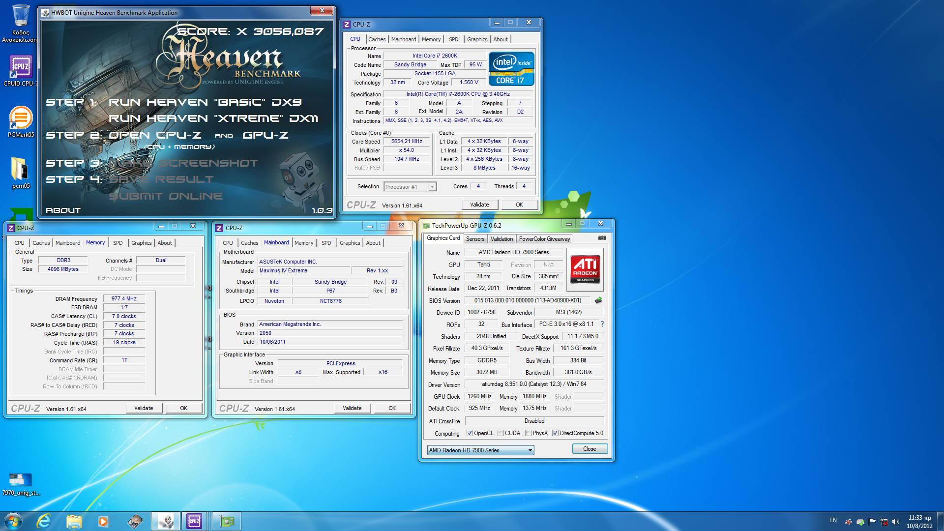This screenshot has height=531, width=944.
Task: Open the PCMark05 desktop shortcut
Action: point(21,122)
